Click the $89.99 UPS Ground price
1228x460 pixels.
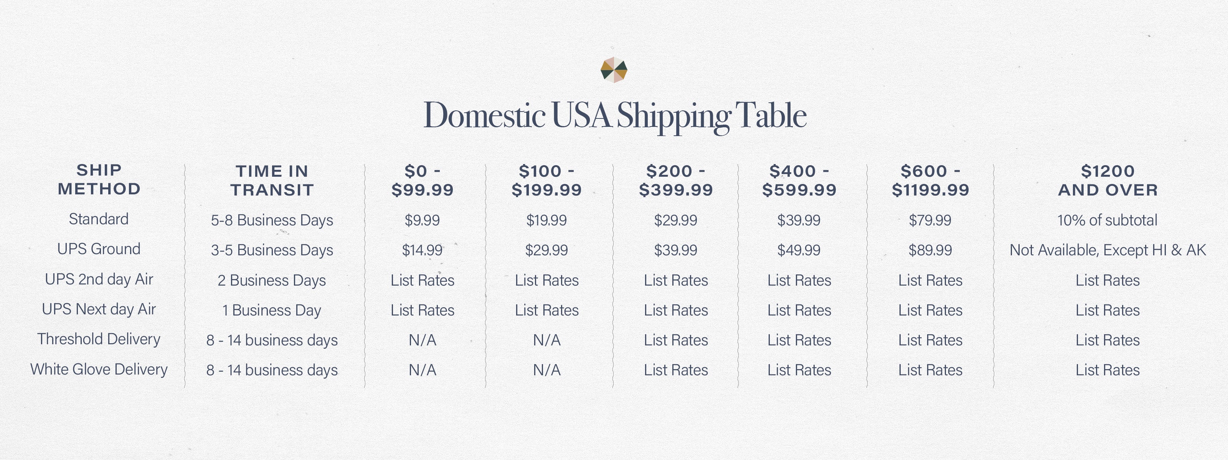[929, 250]
